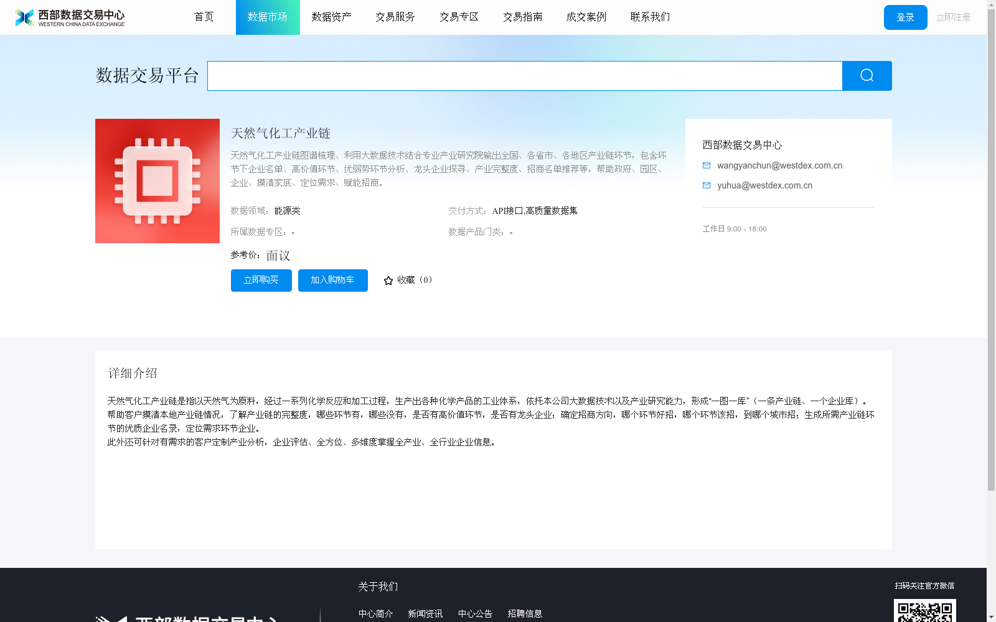Click the 数据交易平台 title text
996x622 pixels.
[x=148, y=76]
